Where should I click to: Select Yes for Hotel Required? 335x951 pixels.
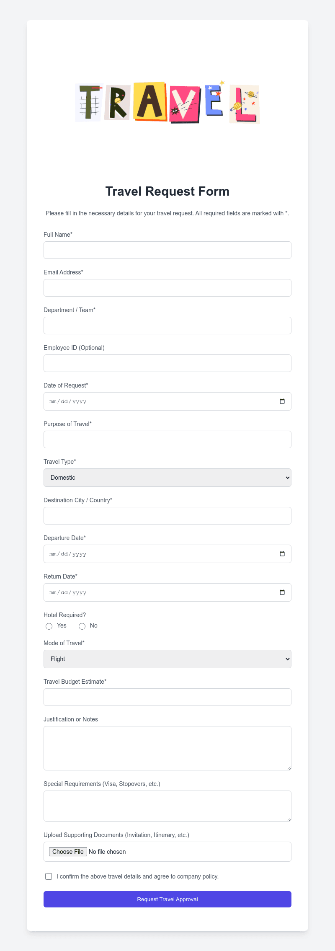pyautogui.click(x=49, y=626)
